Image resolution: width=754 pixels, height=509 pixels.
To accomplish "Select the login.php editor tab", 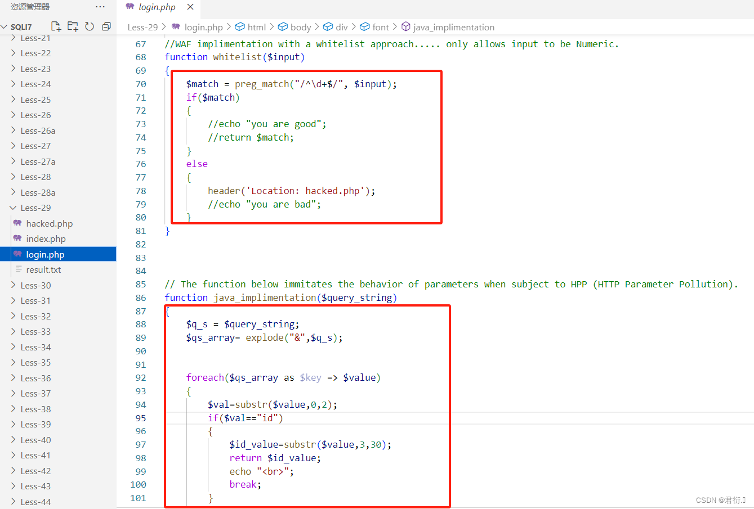I will (158, 7).
